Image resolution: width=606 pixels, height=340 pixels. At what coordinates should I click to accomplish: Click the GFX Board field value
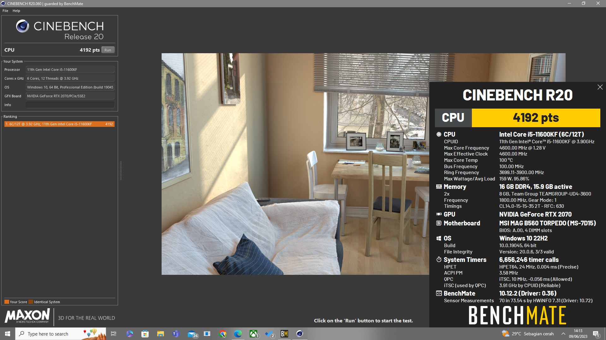point(70,96)
